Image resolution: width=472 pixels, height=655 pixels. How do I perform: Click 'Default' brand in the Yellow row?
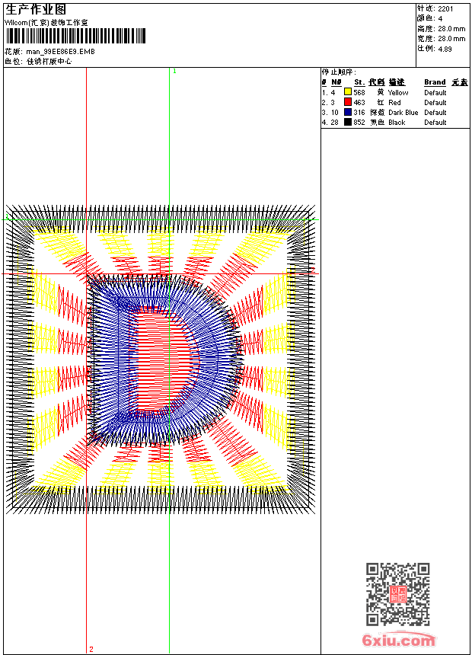pyautogui.click(x=435, y=93)
